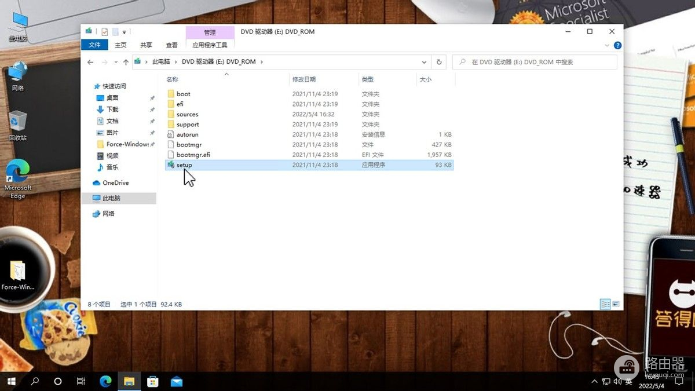Open the recent locations dropdown arrow
The width and height of the screenshot is (695, 391).
[115, 62]
